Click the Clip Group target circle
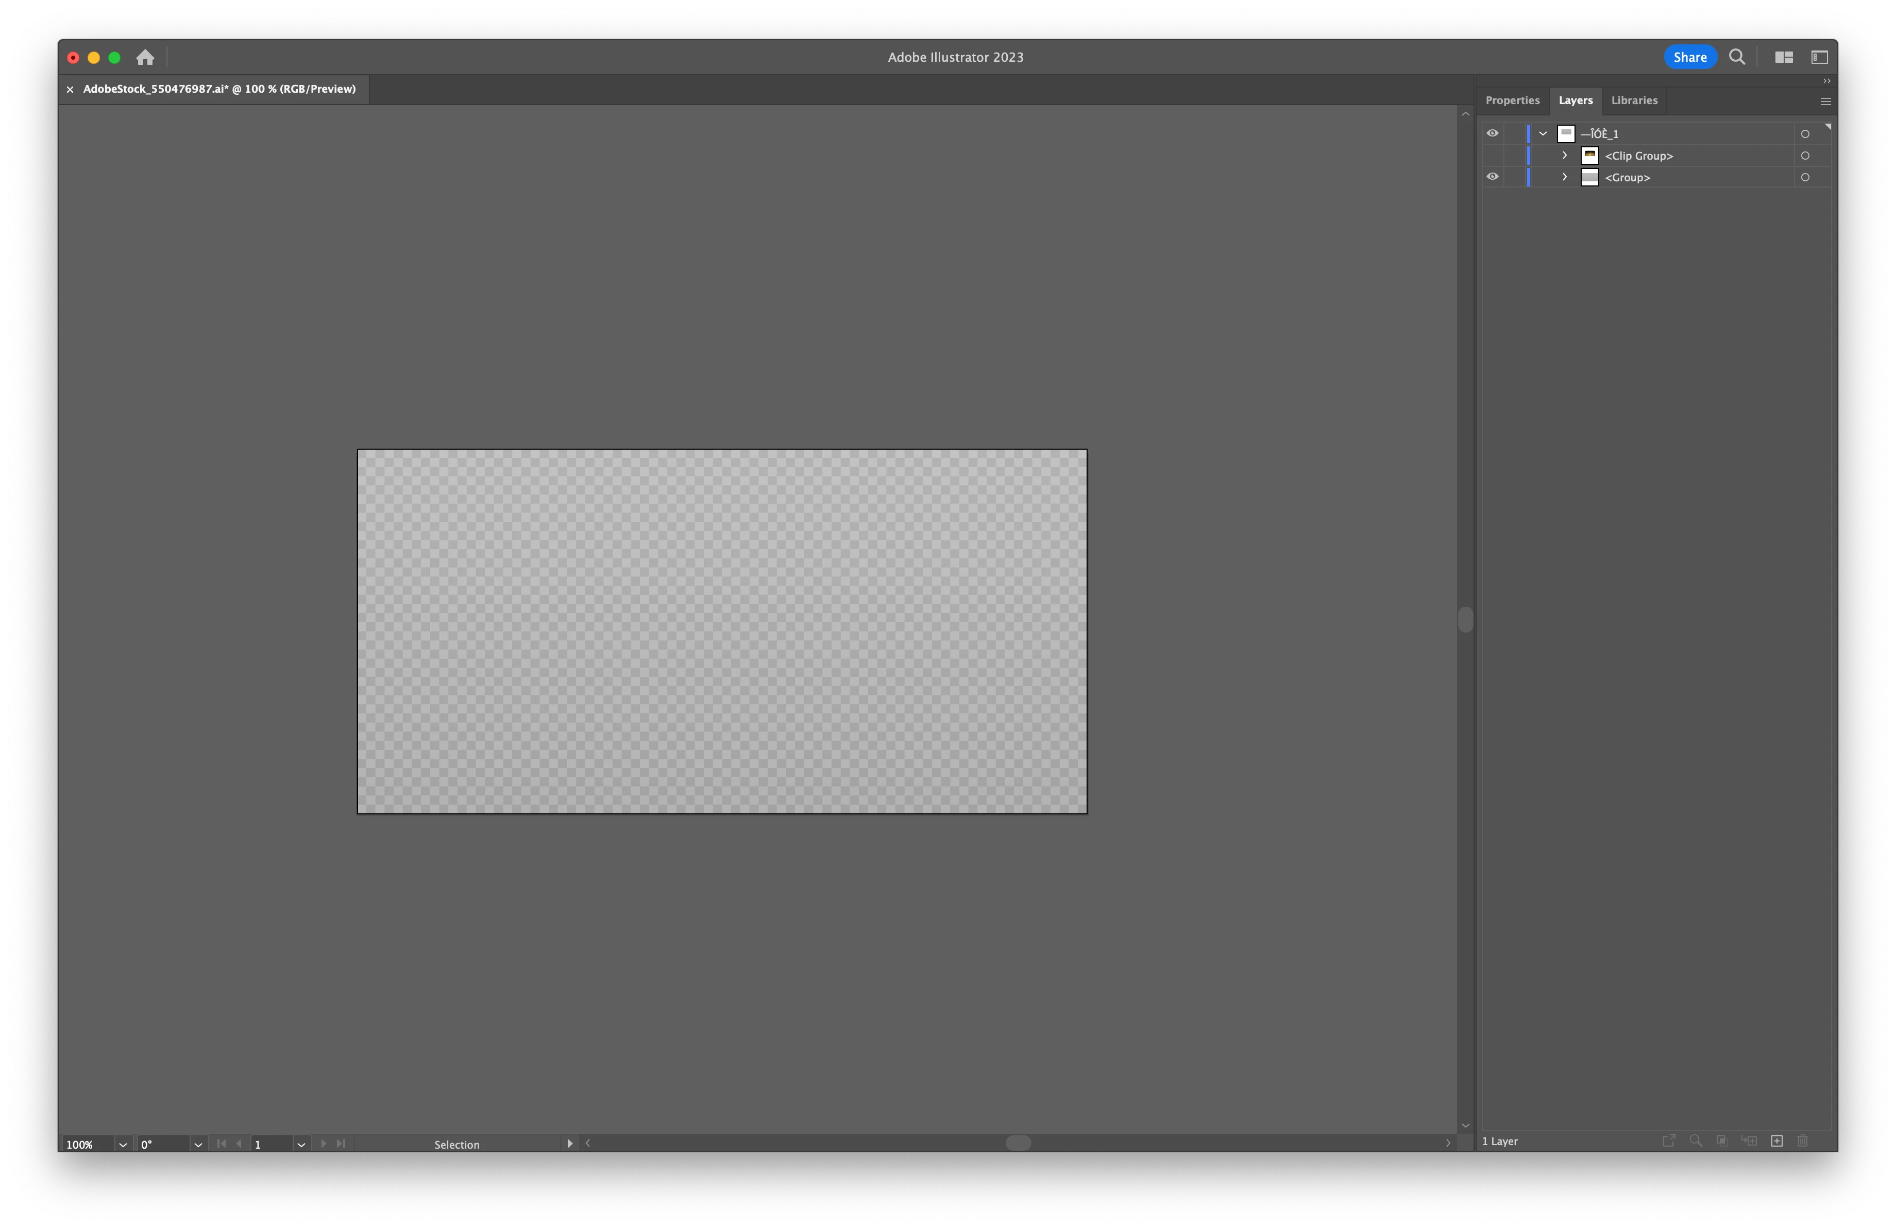The width and height of the screenshot is (1896, 1228). (1805, 155)
